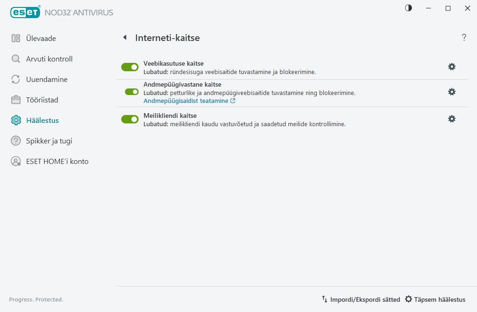Viewport: 477px width, 312px height.
Task: Turn off Andmepüügivastane kaitse toggle
Action: [132, 92]
